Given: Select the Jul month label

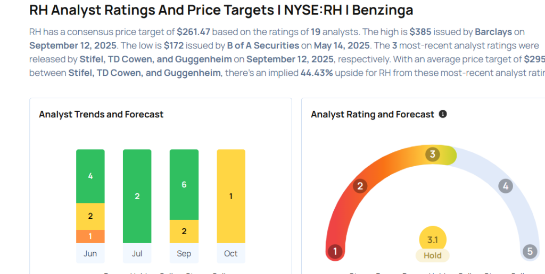Looking at the screenshot, I should click(137, 253).
